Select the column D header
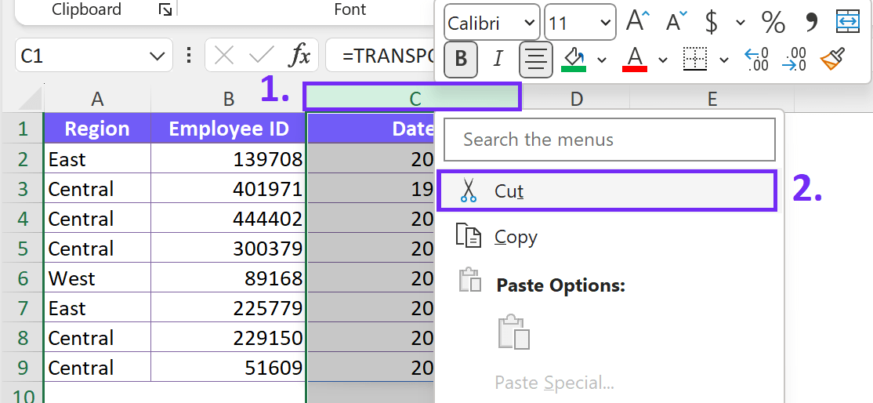Screen dimensions: 873x403 576,99
